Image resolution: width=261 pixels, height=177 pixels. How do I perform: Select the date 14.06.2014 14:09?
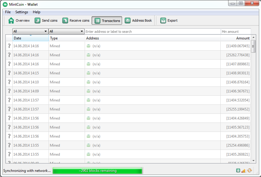click(26, 91)
